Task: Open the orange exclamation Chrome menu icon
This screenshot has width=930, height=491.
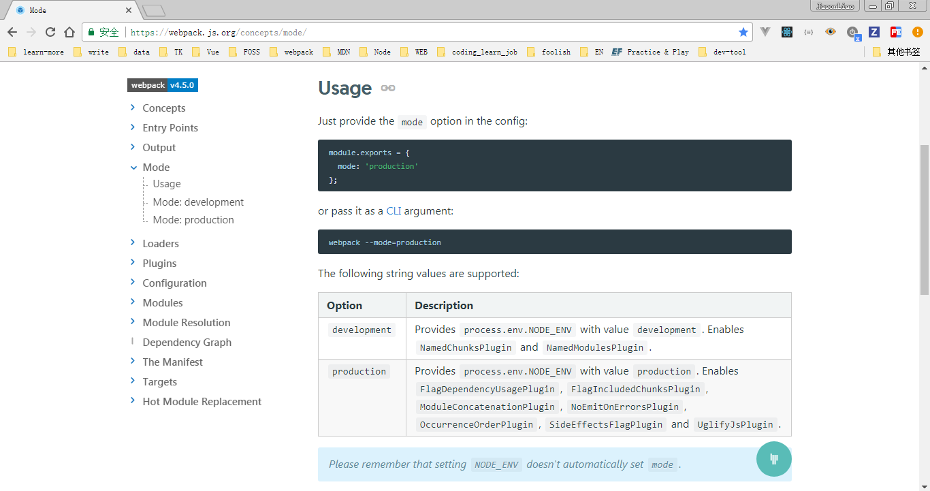Action: click(x=917, y=32)
